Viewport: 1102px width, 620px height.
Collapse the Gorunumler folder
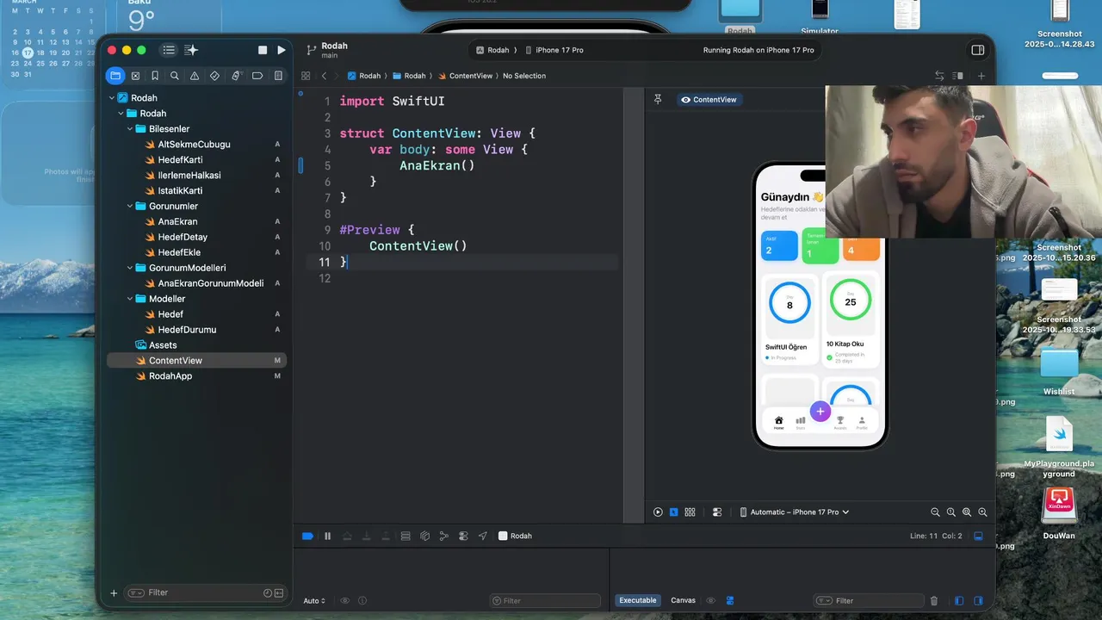[131, 207]
